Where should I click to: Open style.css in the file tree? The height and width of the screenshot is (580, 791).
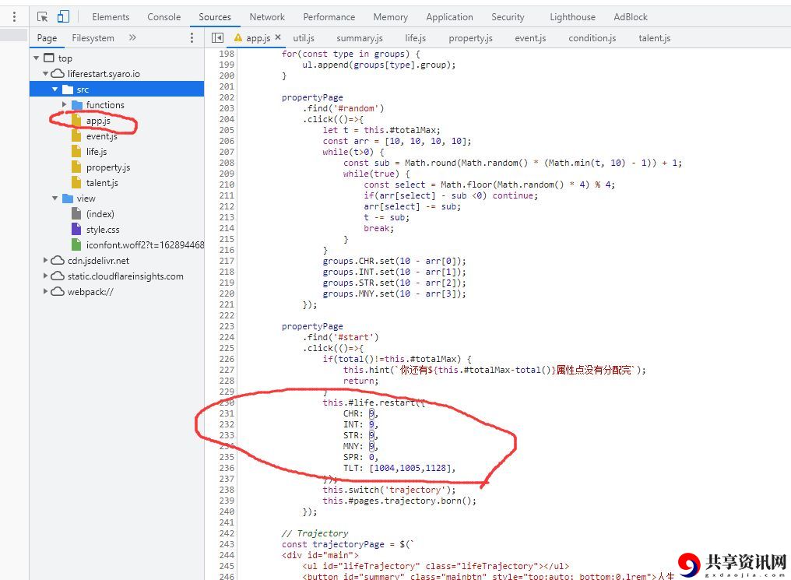pos(103,230)
